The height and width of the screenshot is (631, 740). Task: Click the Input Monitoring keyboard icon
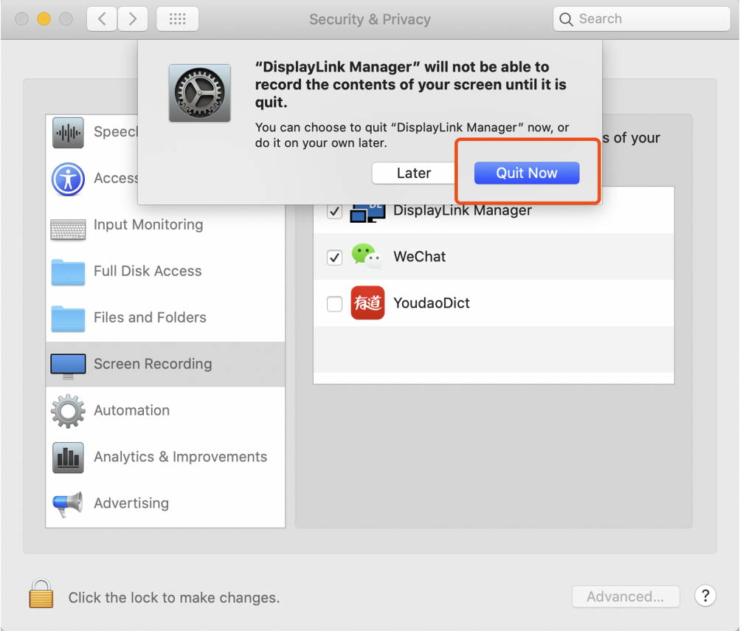point(68,230)
